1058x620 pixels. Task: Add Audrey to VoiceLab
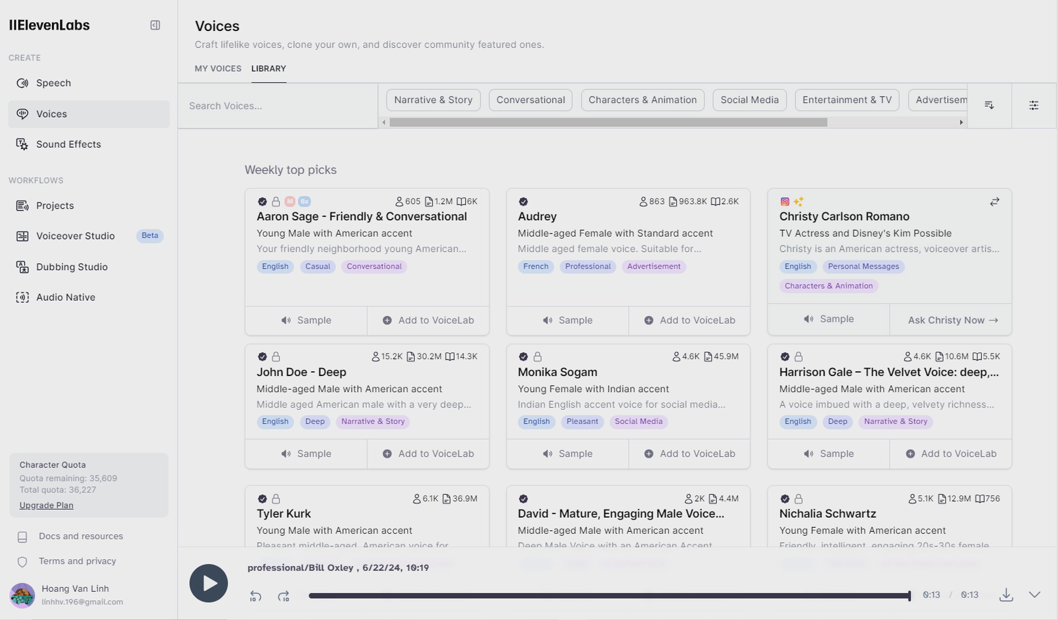[689, 320]
